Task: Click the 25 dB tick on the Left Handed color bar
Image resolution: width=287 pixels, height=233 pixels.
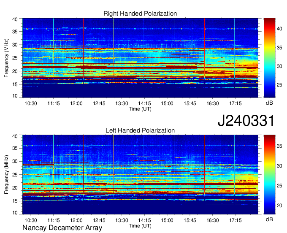Action: [279, 186]
